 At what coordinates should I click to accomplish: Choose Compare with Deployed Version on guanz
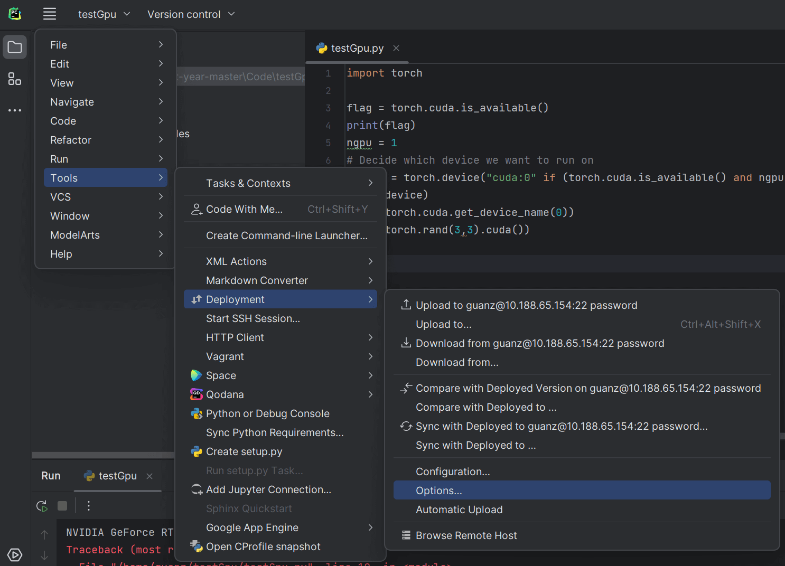(582, 388)
